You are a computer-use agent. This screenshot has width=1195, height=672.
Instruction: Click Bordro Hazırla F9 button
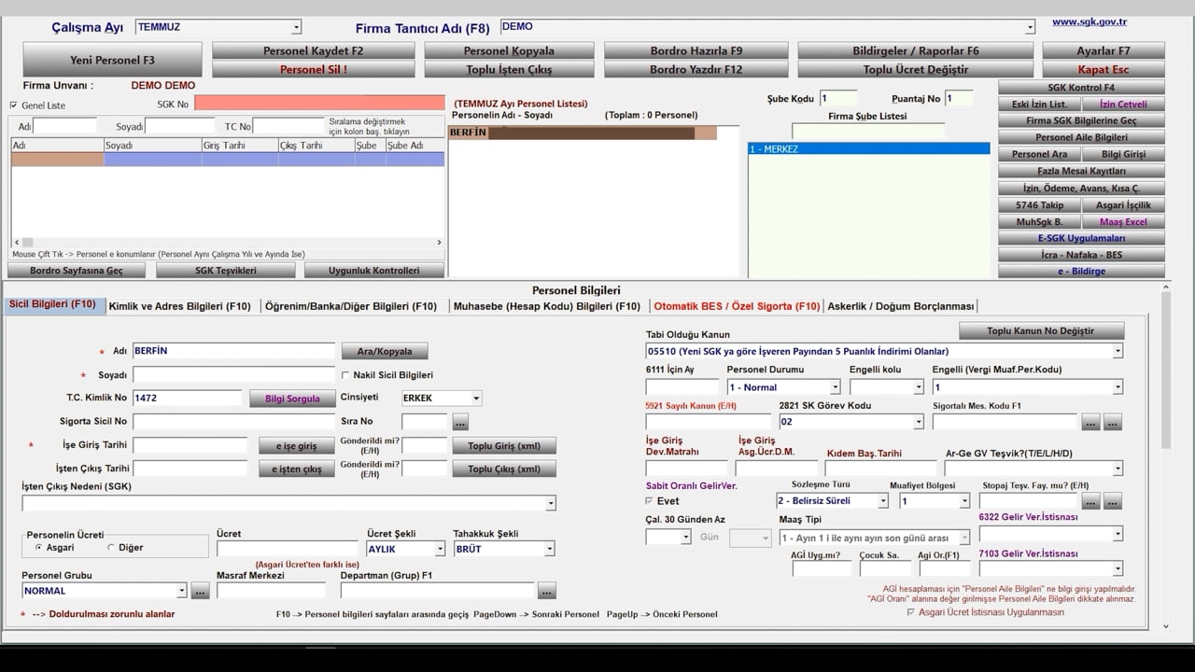tap(696, 50)
